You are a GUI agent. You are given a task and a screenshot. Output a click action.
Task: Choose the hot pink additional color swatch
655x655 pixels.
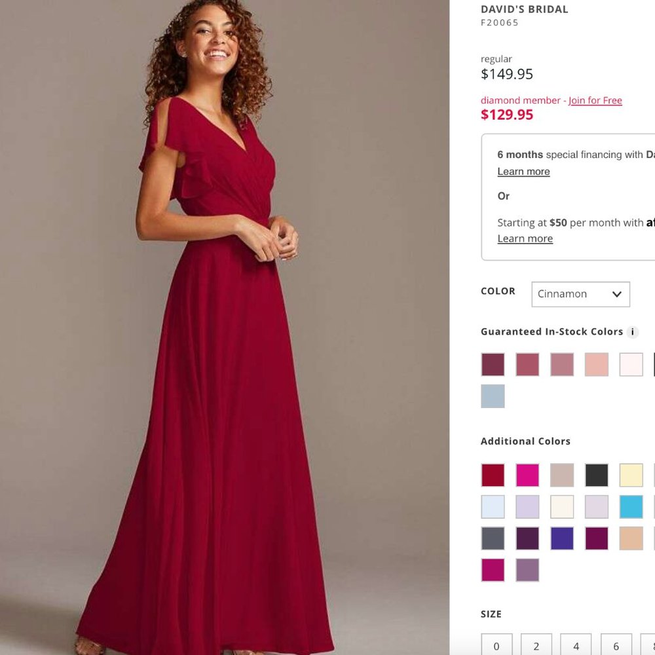(527, 475)
